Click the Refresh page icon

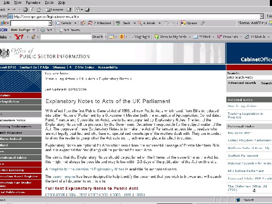[32, 9]
